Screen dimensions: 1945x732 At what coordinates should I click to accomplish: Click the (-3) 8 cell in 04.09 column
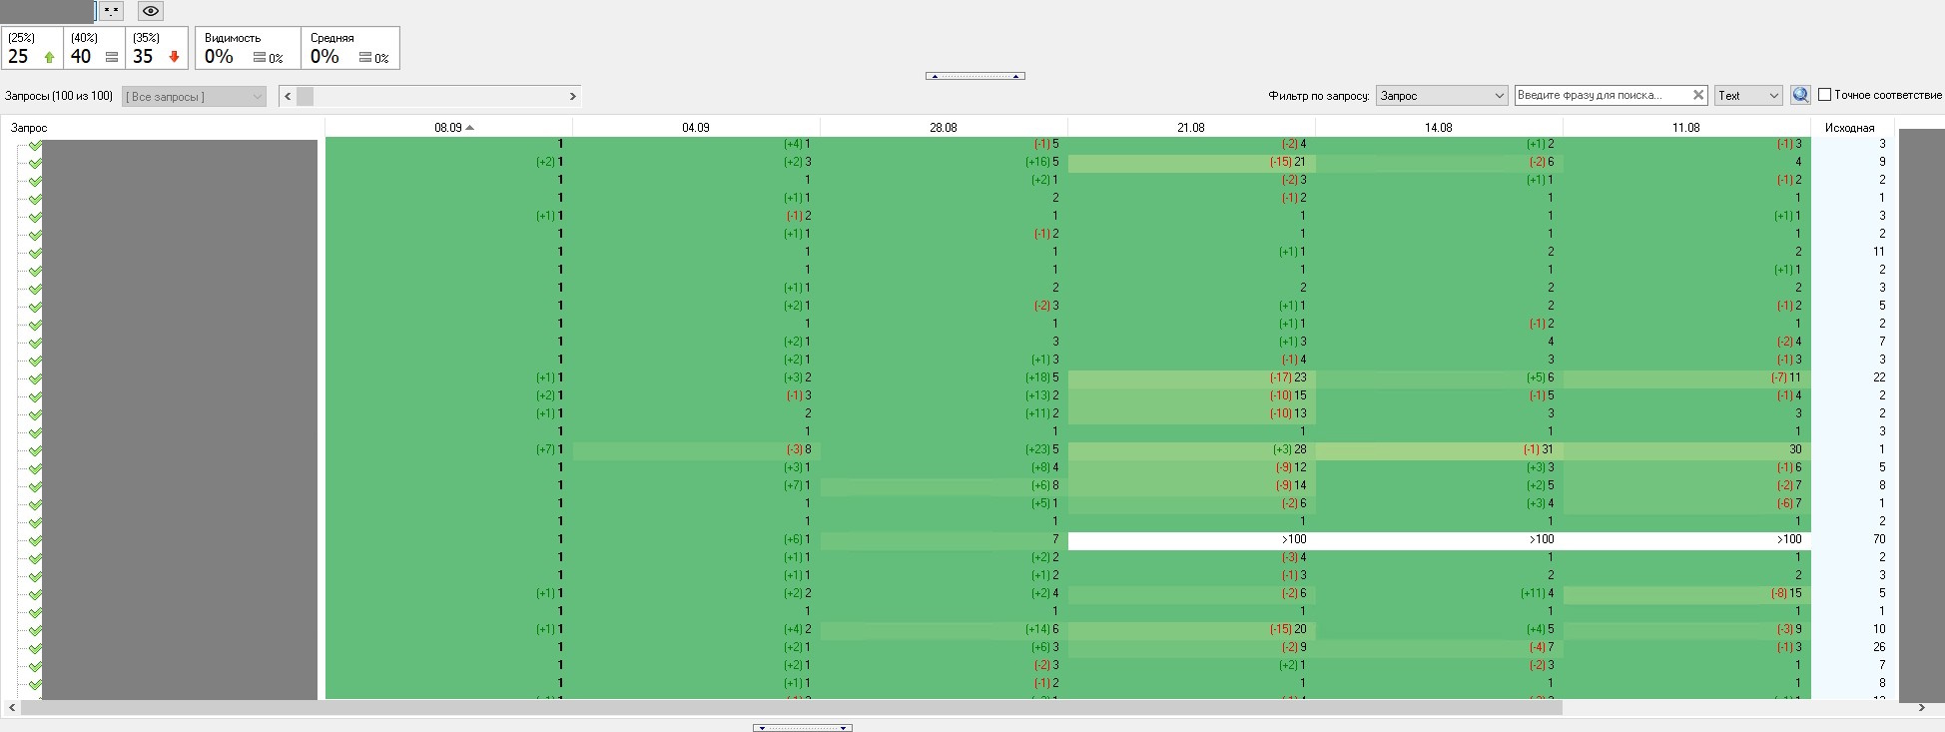click(696, 450)
